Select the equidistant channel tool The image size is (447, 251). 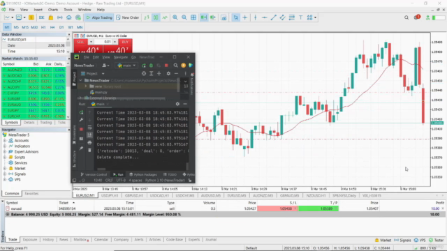(282, 17)
